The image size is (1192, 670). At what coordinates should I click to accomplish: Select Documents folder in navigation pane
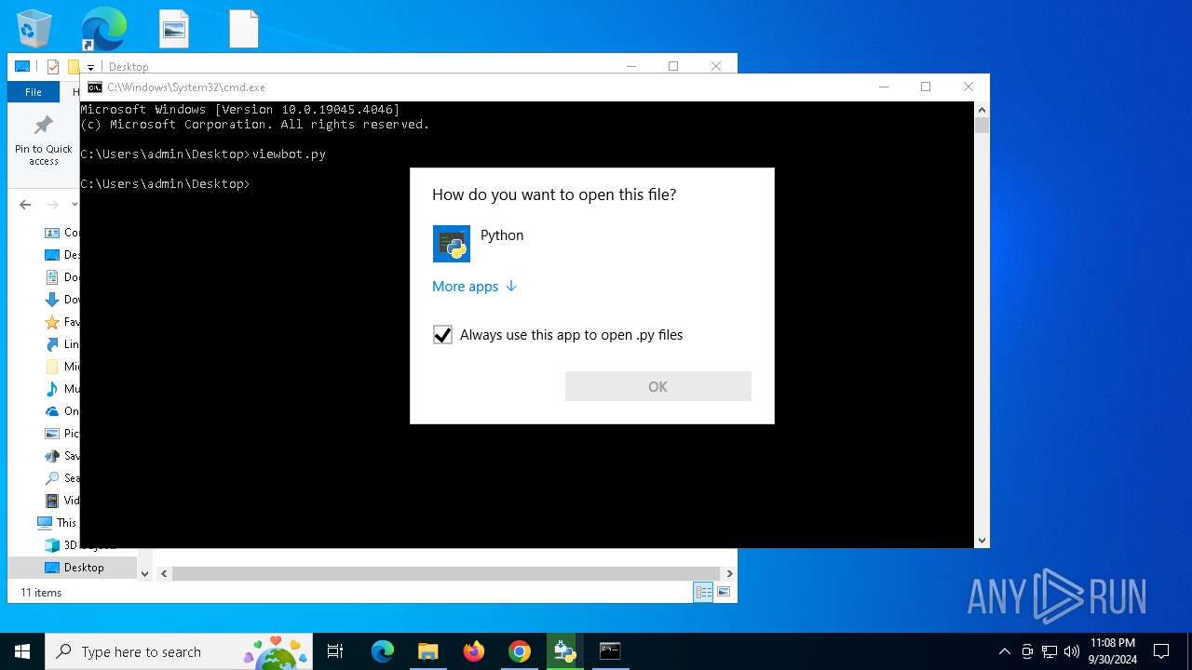pos(61,277)
